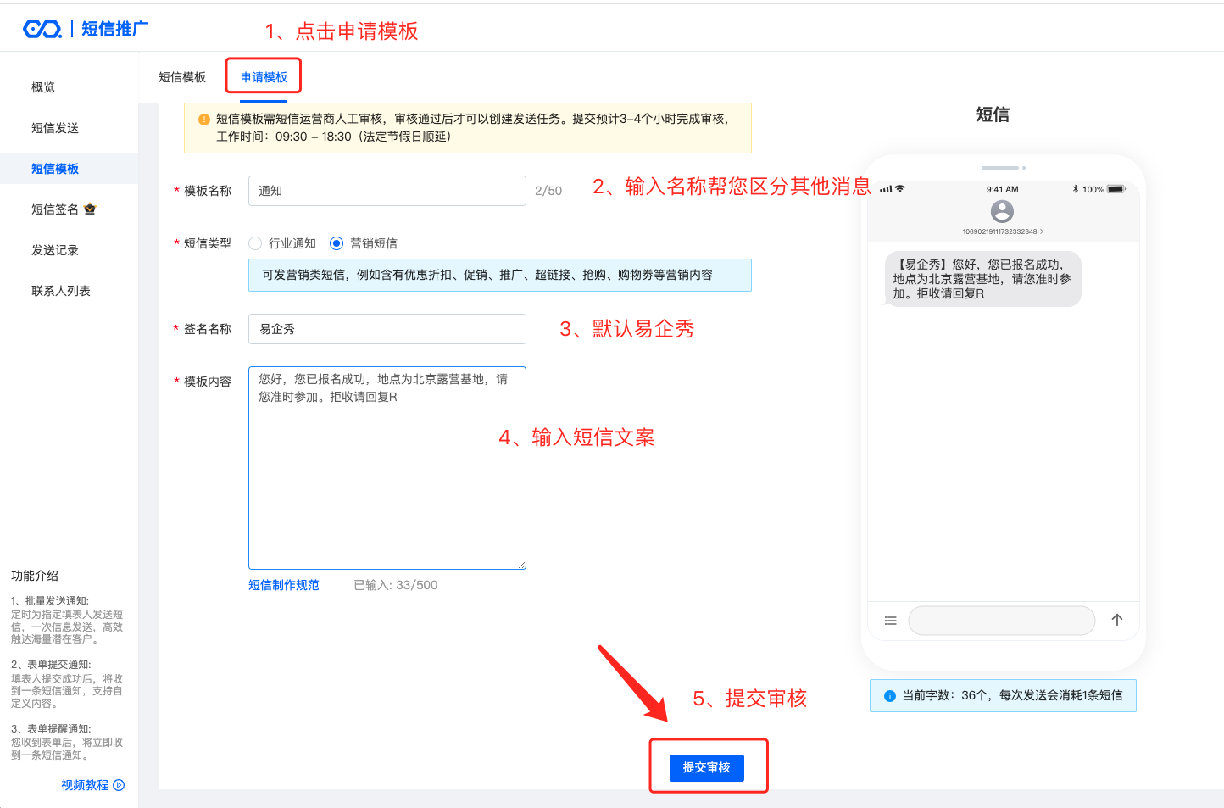Click the orange warning icon in notice banner
This screenshot has height=808, width=1224.
[x=203, y=120]
